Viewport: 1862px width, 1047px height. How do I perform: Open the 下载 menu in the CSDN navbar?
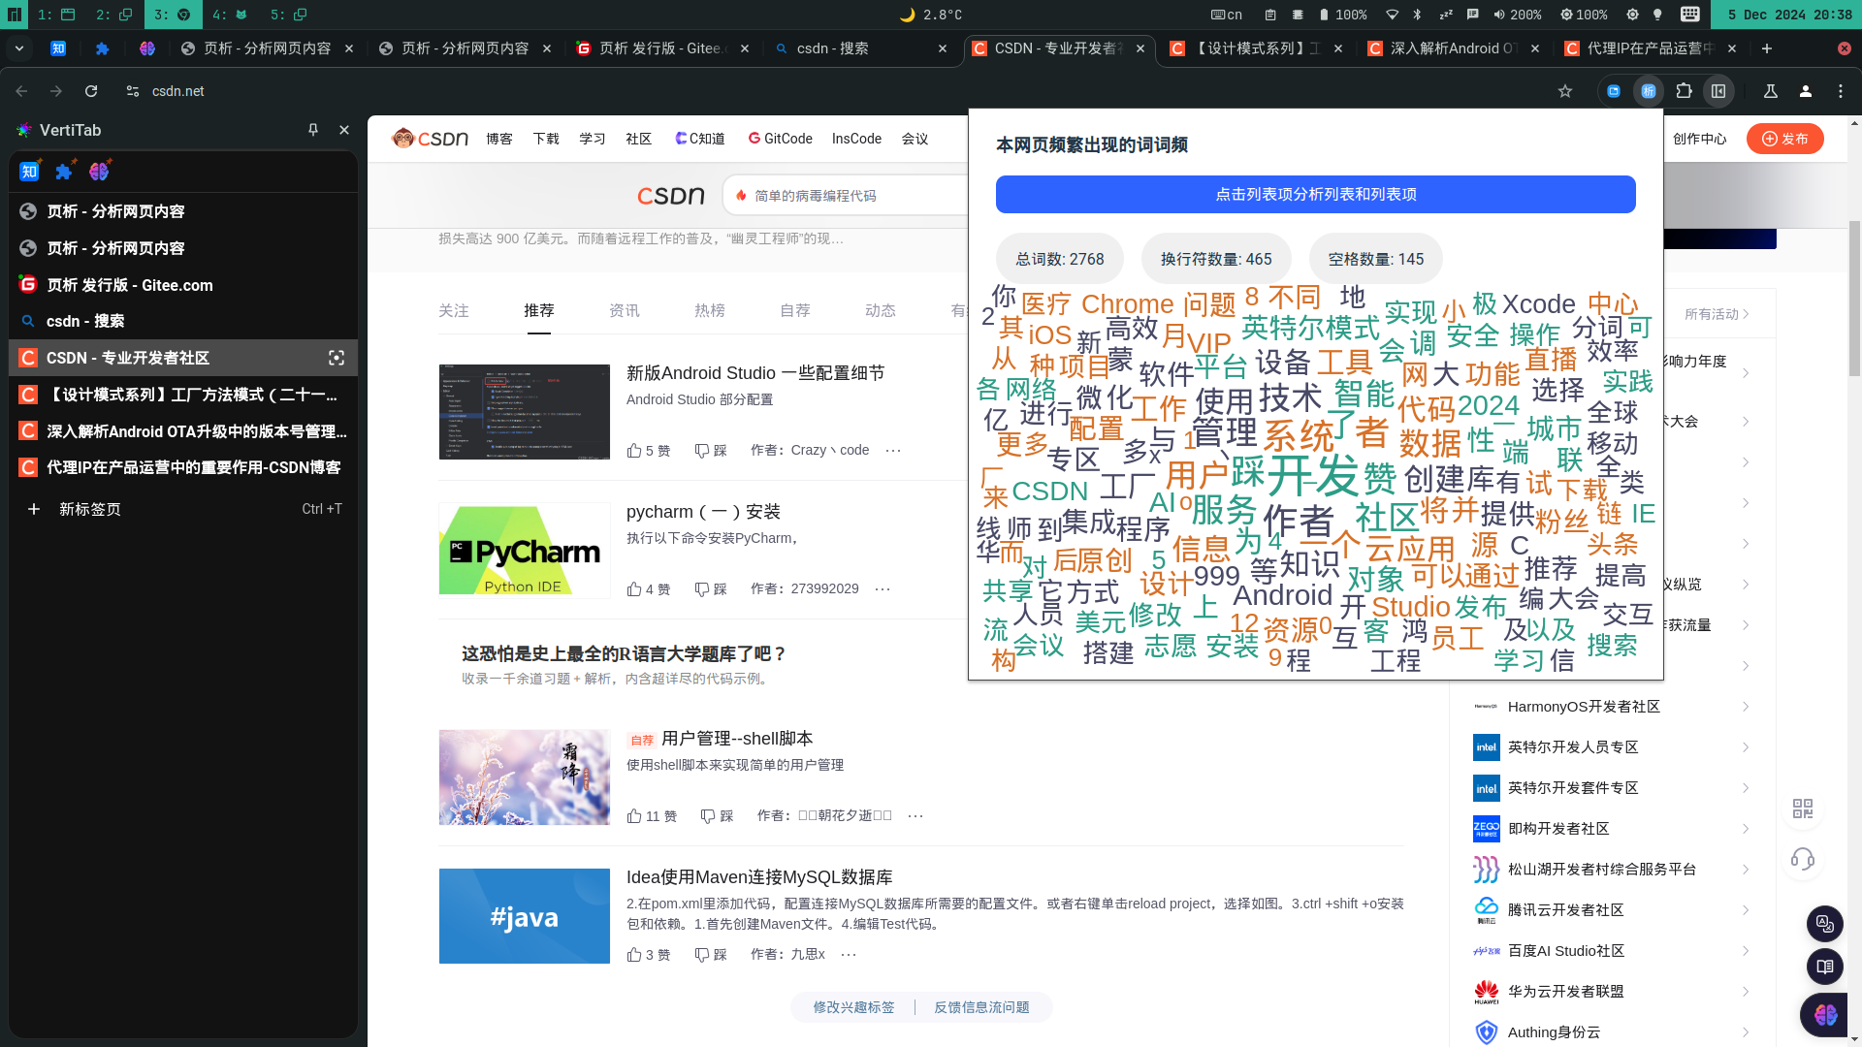coord(546,139)
